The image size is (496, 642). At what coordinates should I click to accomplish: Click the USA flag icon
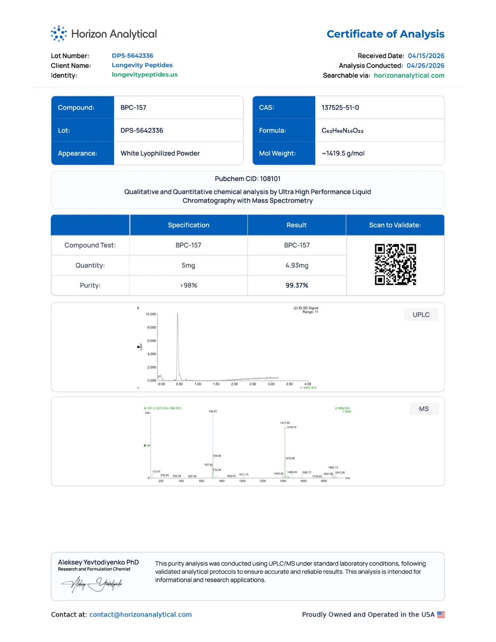441,614
